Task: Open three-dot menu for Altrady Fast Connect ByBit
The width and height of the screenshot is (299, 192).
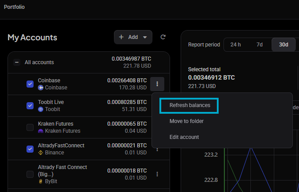Action: tap(157, 174)
